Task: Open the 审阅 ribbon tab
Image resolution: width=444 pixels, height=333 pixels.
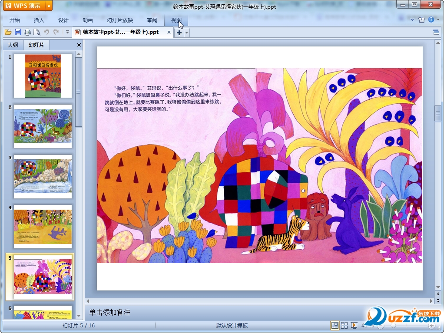Action: [x=152, y=20]
